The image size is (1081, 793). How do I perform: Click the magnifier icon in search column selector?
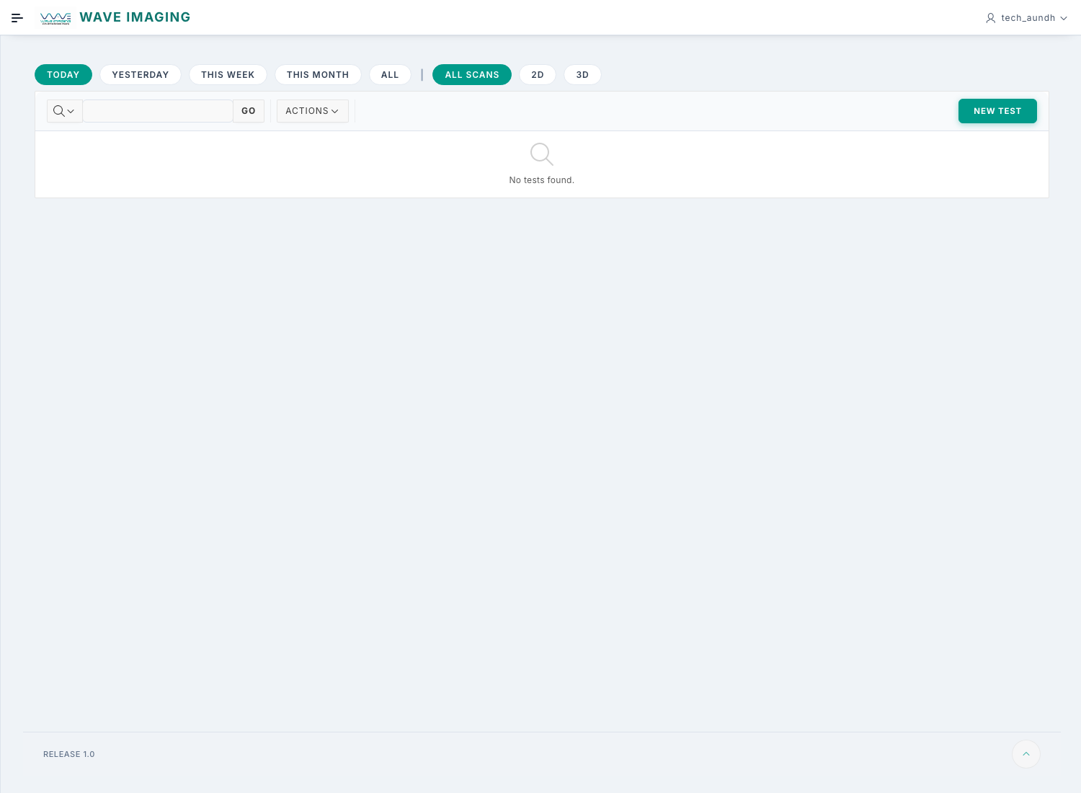pos(59,111)
